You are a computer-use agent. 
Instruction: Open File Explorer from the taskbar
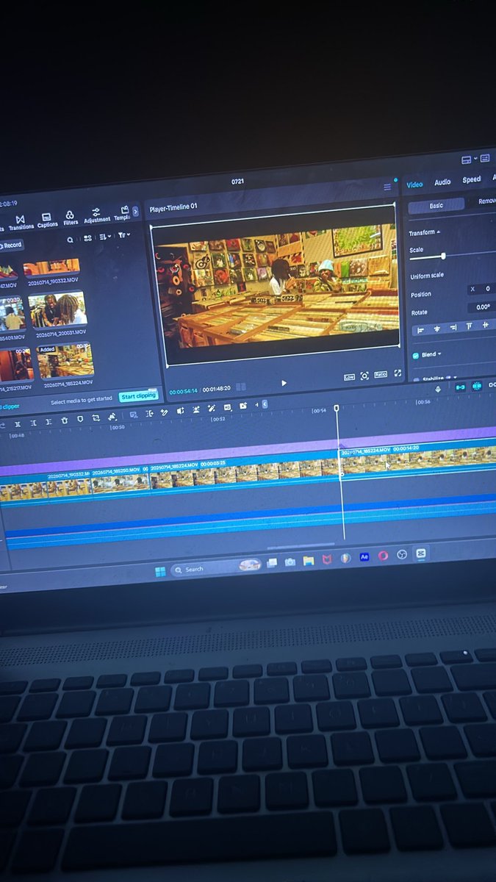tap(309, 560)
